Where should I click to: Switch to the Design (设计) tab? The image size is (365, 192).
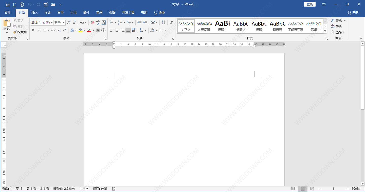[47, 13]
